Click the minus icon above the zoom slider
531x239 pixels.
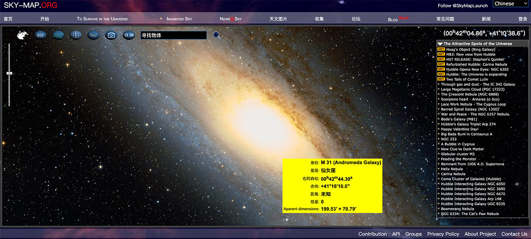click(5, 45)
